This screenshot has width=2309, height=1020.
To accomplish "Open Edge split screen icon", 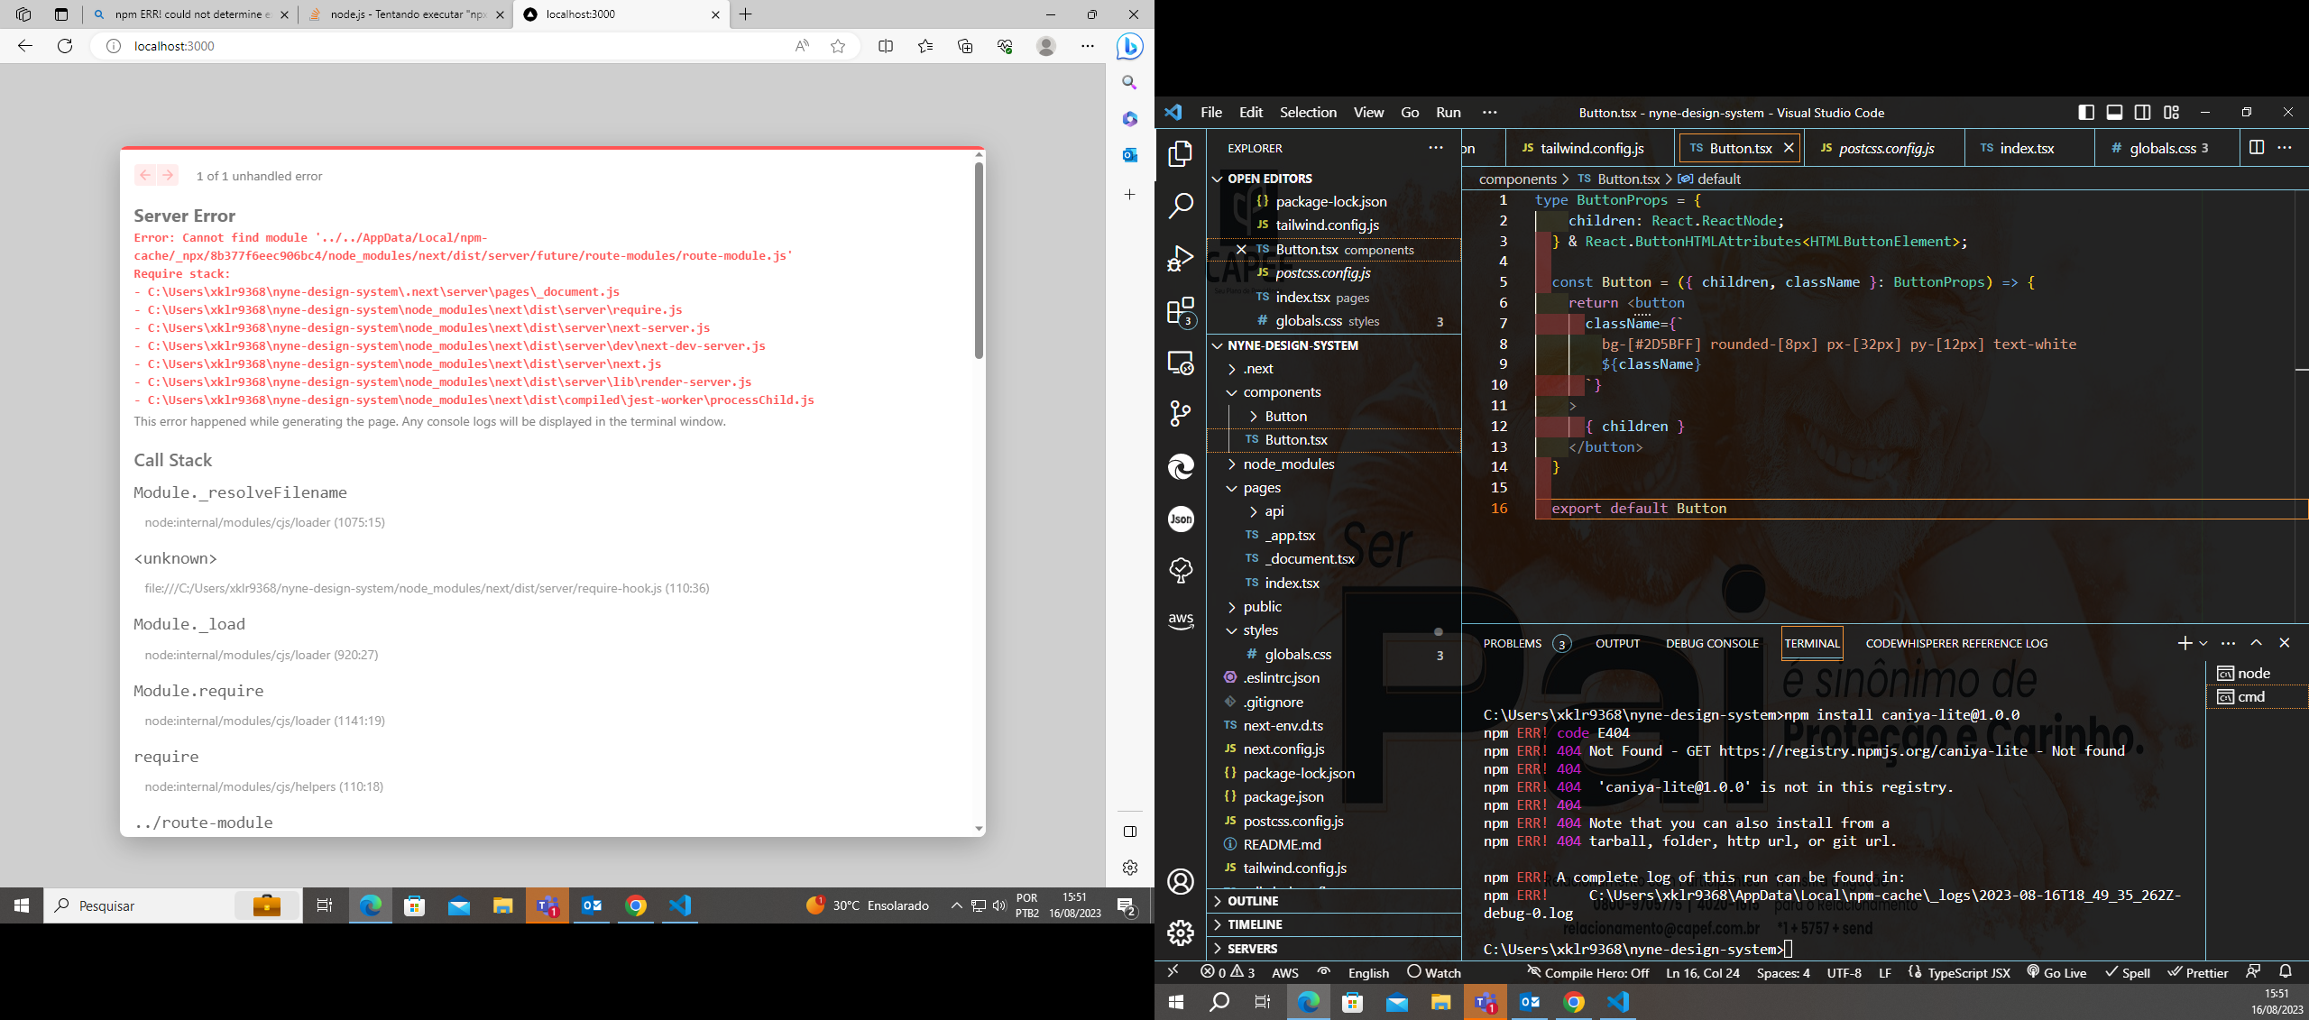I will 886,46.
